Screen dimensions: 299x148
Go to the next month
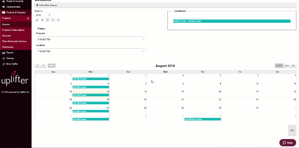44,66
